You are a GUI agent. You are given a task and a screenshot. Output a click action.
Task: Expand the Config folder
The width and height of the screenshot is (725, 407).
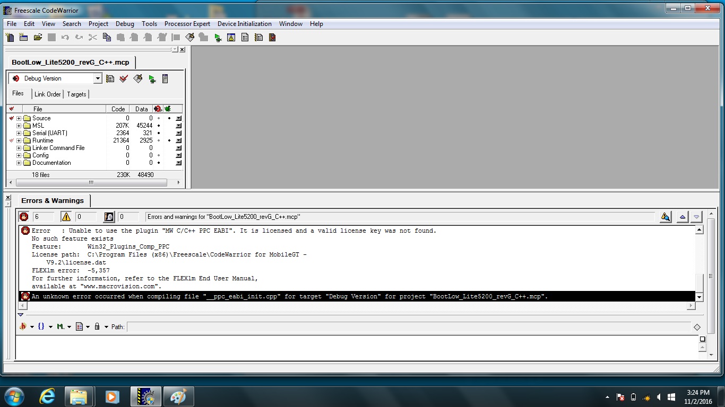click(19, 155)
